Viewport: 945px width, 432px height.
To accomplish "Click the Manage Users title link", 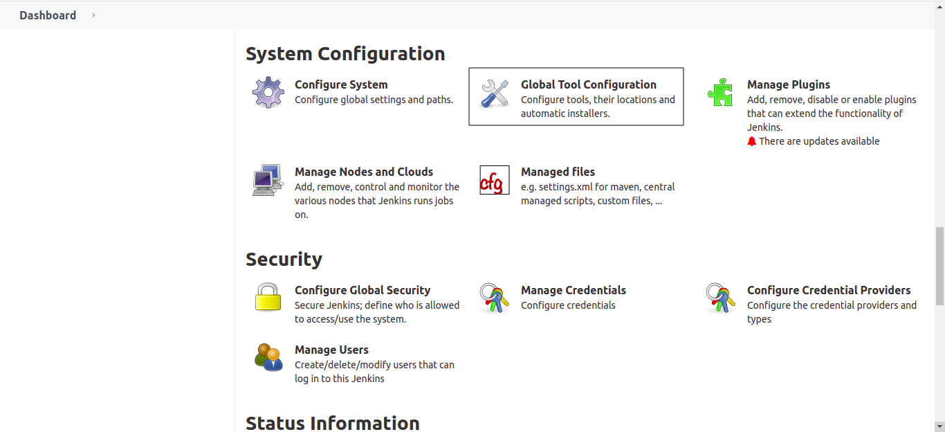I will coord(331,350).
